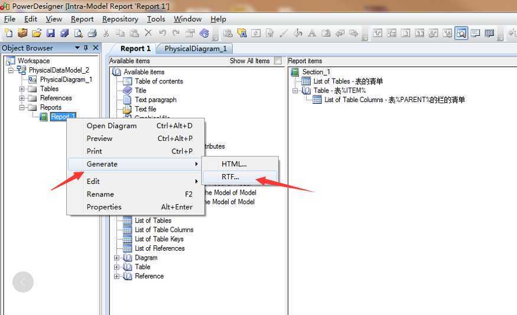The height and width of the screenshot is (315, 517).
Task: Tick the Show All Items checkbox
Action: [x=278, y=61]
